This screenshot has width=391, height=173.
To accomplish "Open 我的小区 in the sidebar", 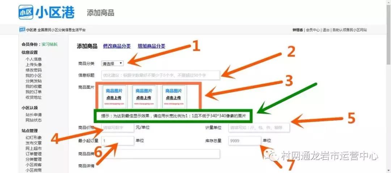I will coord(33,76).
